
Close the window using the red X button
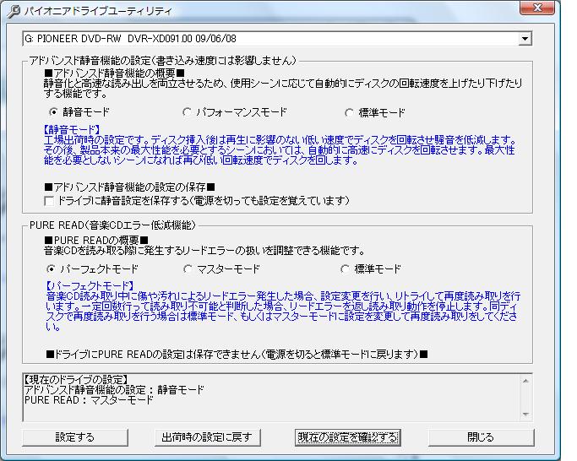536,10
